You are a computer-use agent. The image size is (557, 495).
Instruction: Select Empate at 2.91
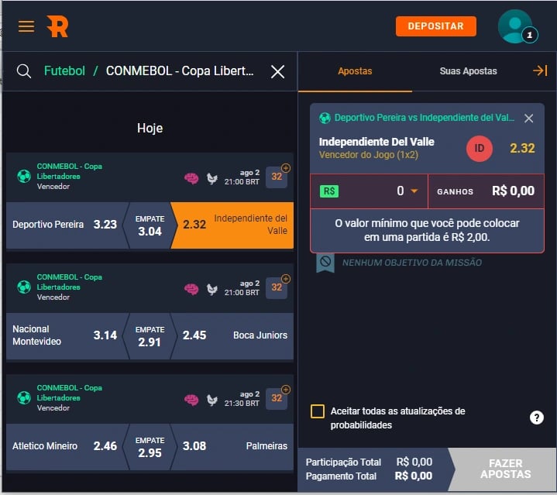[x=150, y=336]
